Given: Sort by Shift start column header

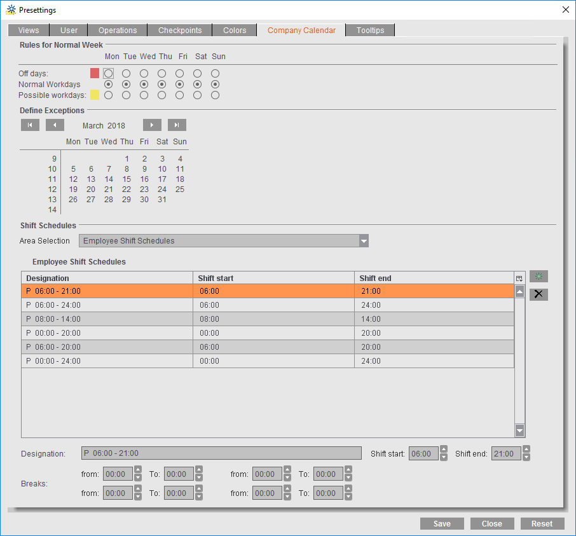Looking at the screenshot, I should coord(273,278).
